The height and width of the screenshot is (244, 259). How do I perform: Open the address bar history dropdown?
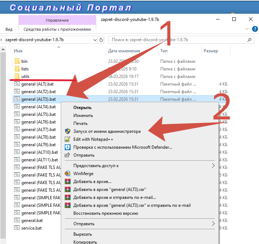95,40
